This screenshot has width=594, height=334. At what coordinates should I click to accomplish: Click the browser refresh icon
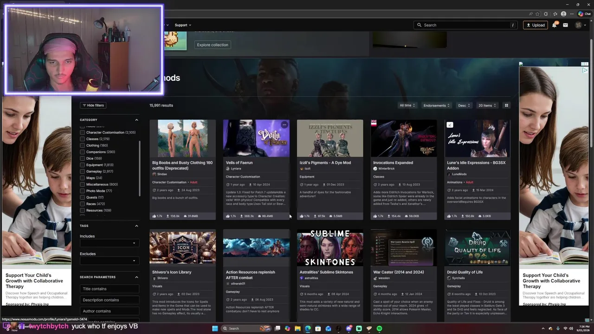(x=546, y=14)
